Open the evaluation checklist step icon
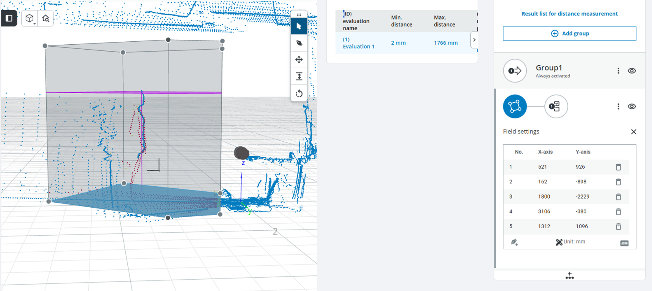This screenshot has height=291, width=652. click(556, 106)
